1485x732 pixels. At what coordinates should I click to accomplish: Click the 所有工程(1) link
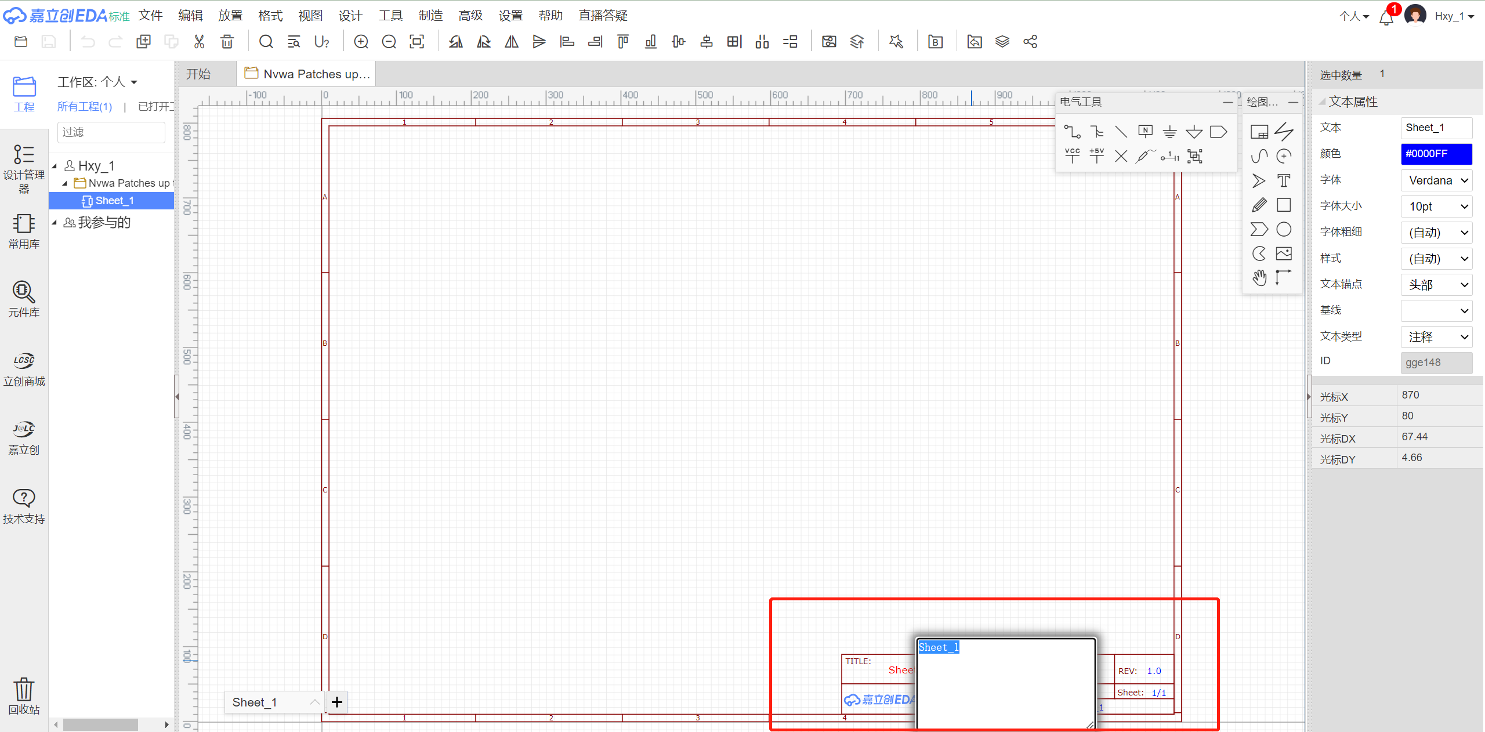[85, 107]
